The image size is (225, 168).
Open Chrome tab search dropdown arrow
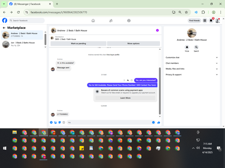click(4, 4)
